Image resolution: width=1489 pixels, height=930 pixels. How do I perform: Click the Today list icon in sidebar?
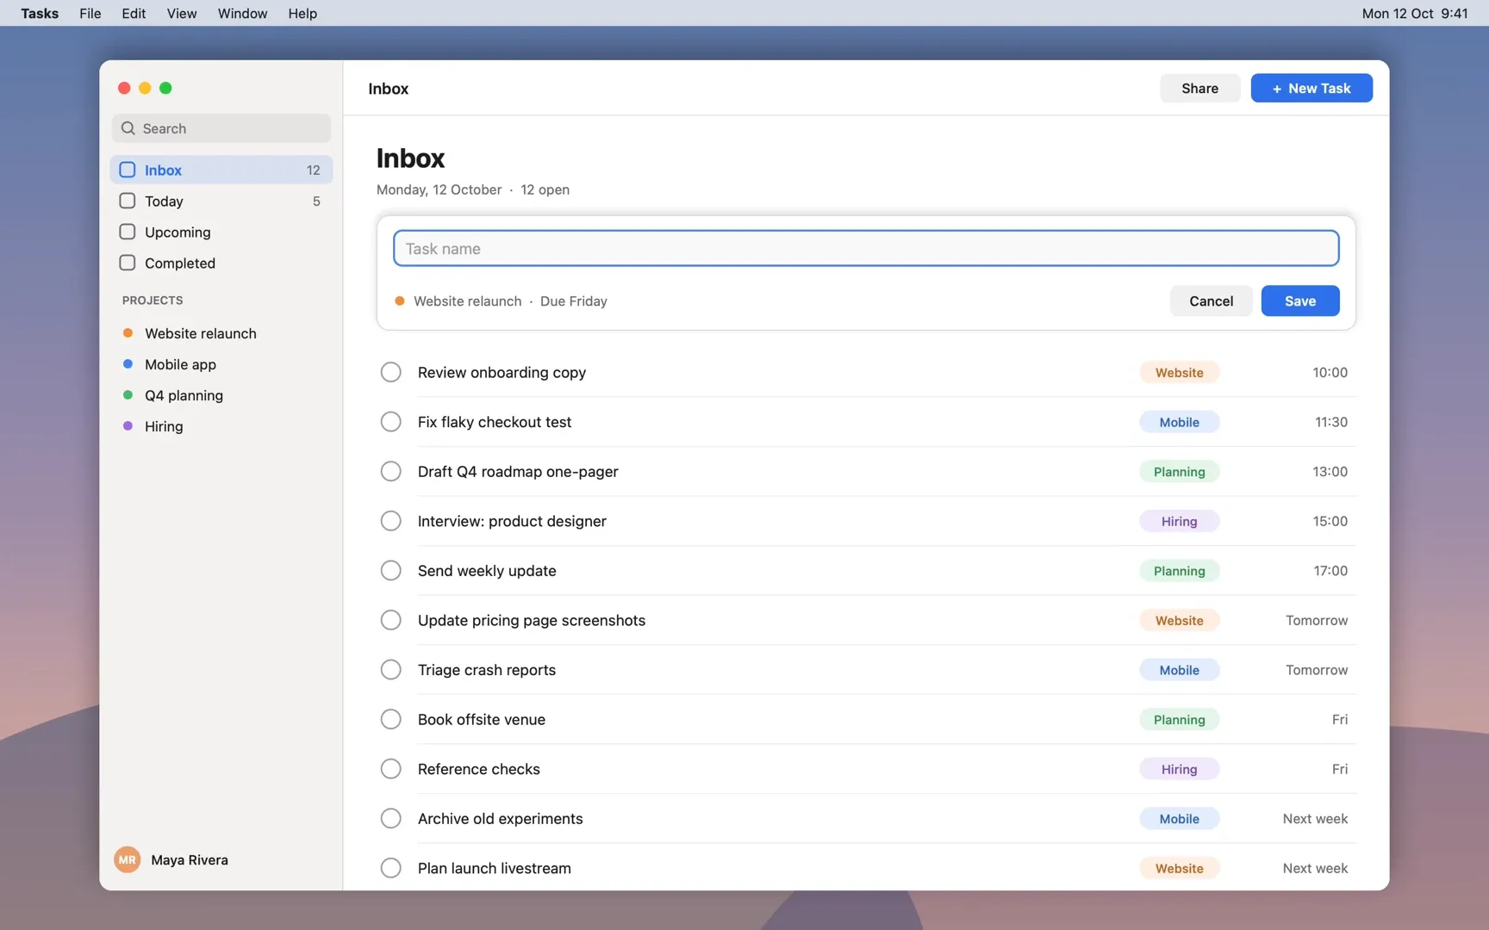128,201
